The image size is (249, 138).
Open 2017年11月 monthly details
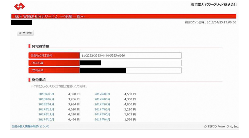pos(46,114)
